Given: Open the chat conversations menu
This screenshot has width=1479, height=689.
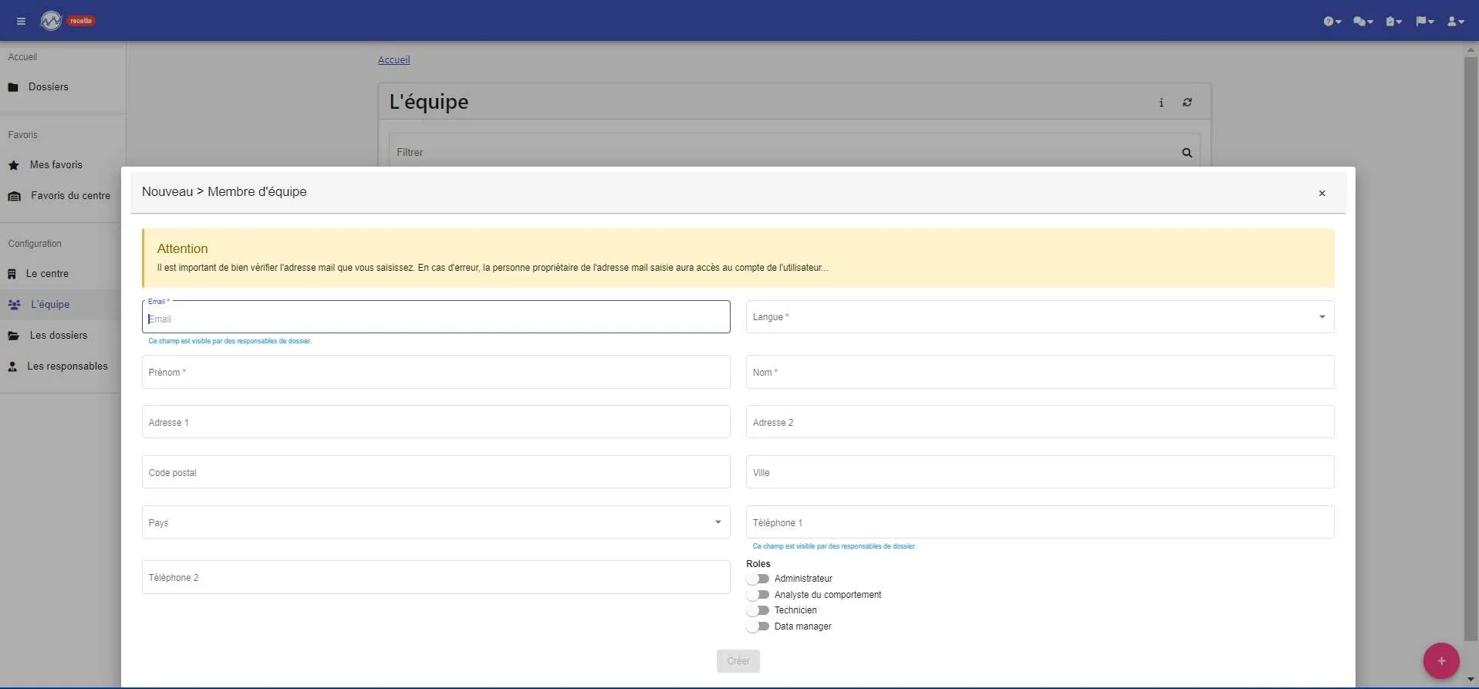Looking at the screenshot, I should [x=1363, y=22].
